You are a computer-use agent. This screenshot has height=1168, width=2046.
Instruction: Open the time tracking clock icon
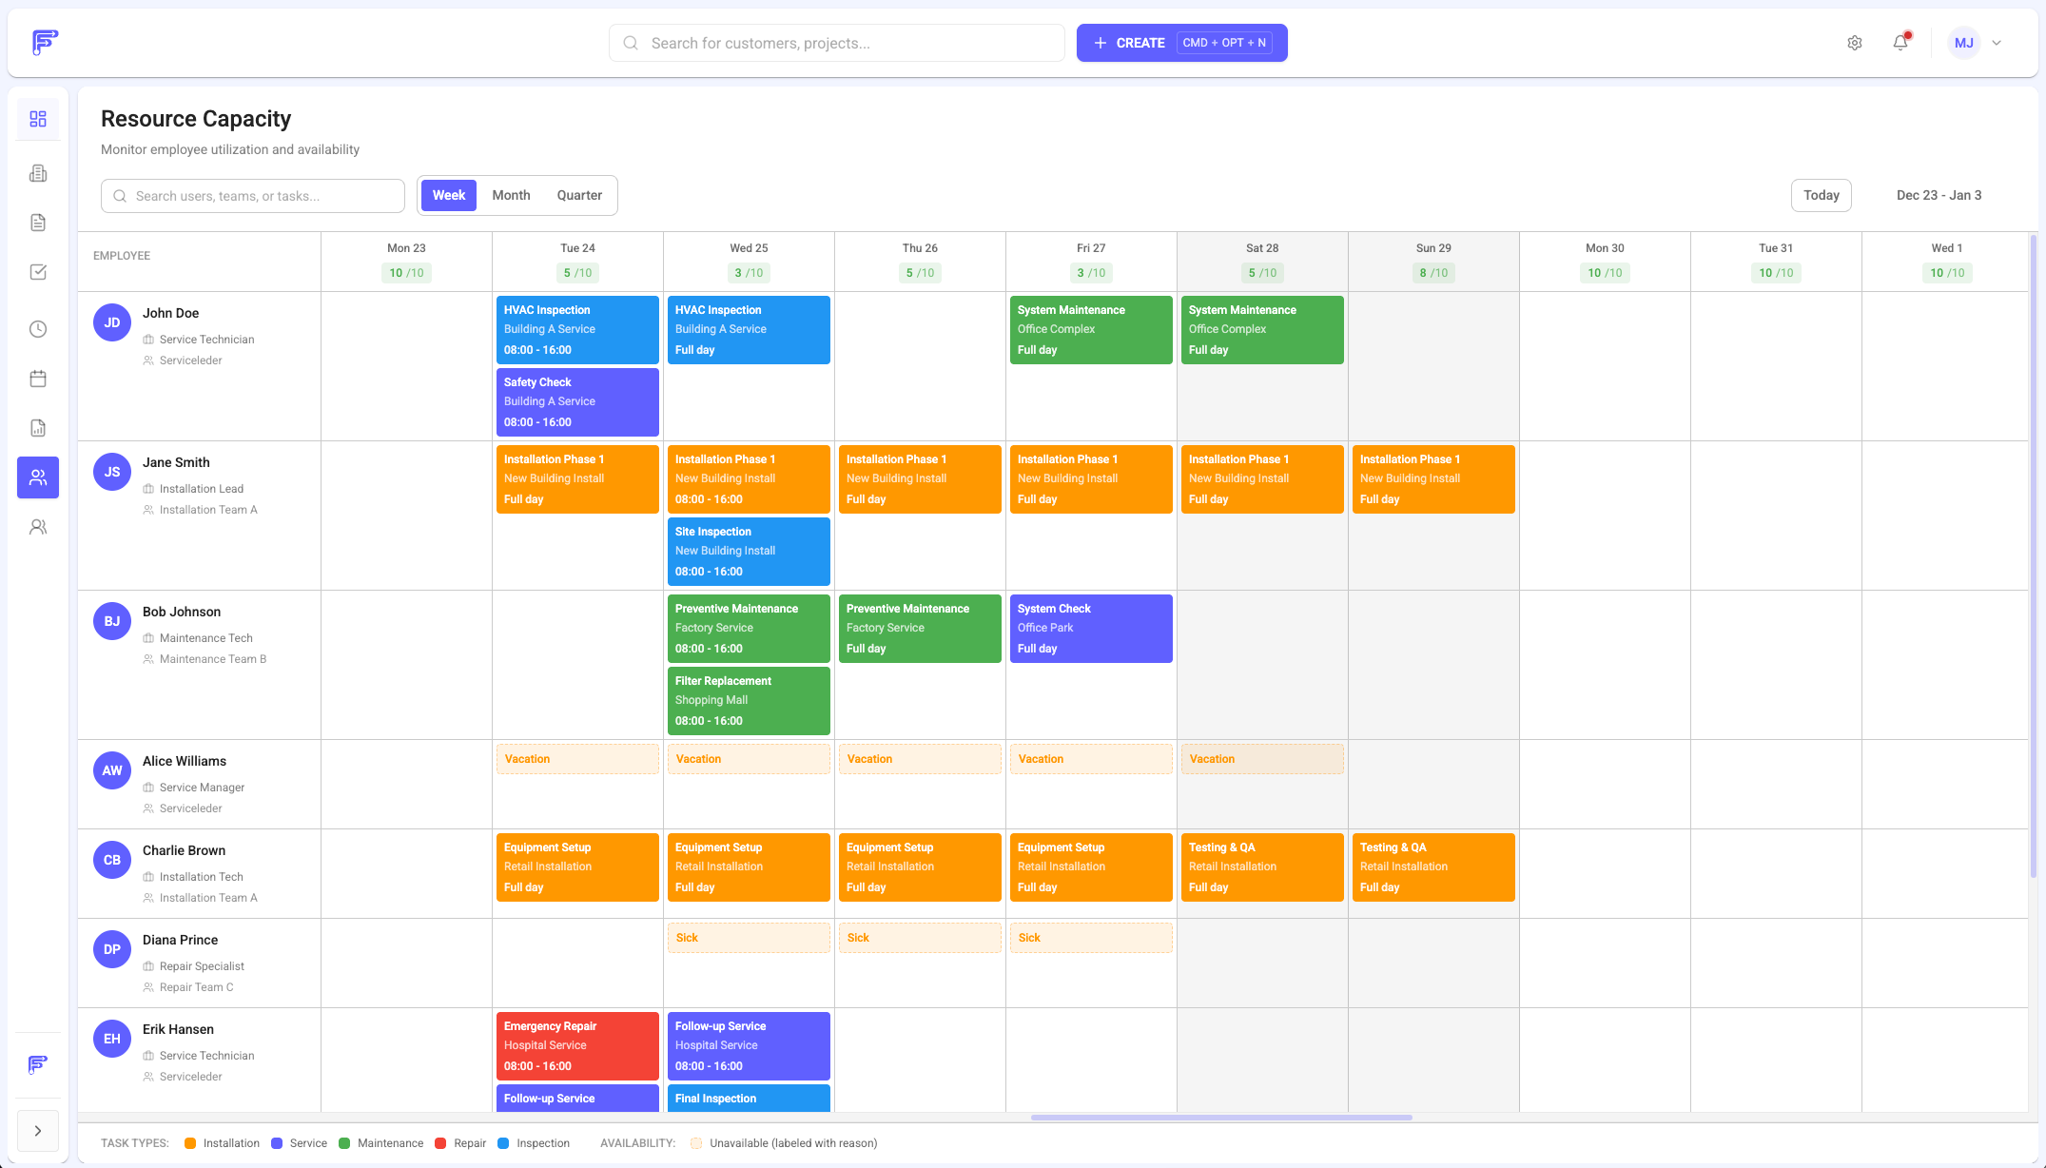coord(38,328)
